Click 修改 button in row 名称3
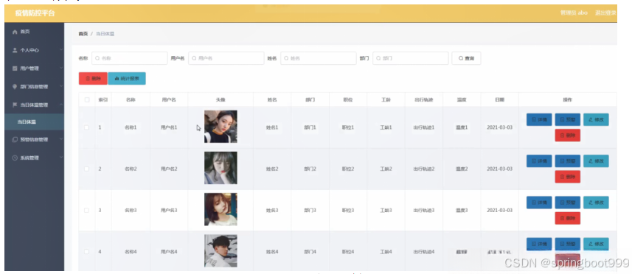632x274 pixels. point(596,203)
